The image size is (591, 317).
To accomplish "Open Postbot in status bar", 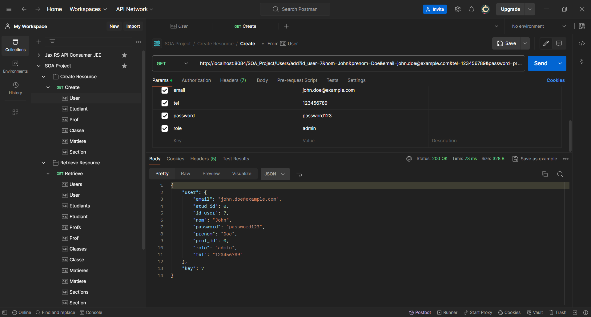I will tap(420, 312).
